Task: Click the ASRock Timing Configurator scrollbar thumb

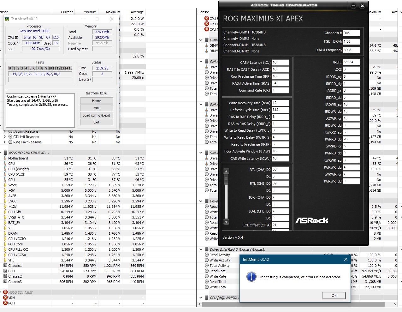Action: (226, 179)
